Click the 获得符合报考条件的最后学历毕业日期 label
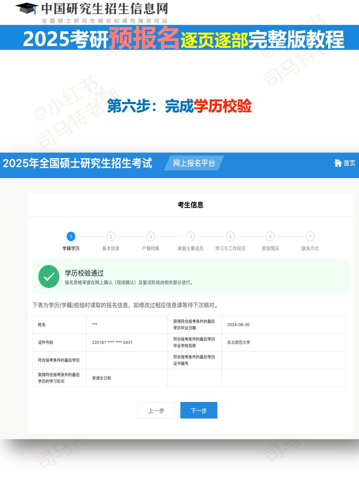This screenshot has width=359, height=479. 194,325
